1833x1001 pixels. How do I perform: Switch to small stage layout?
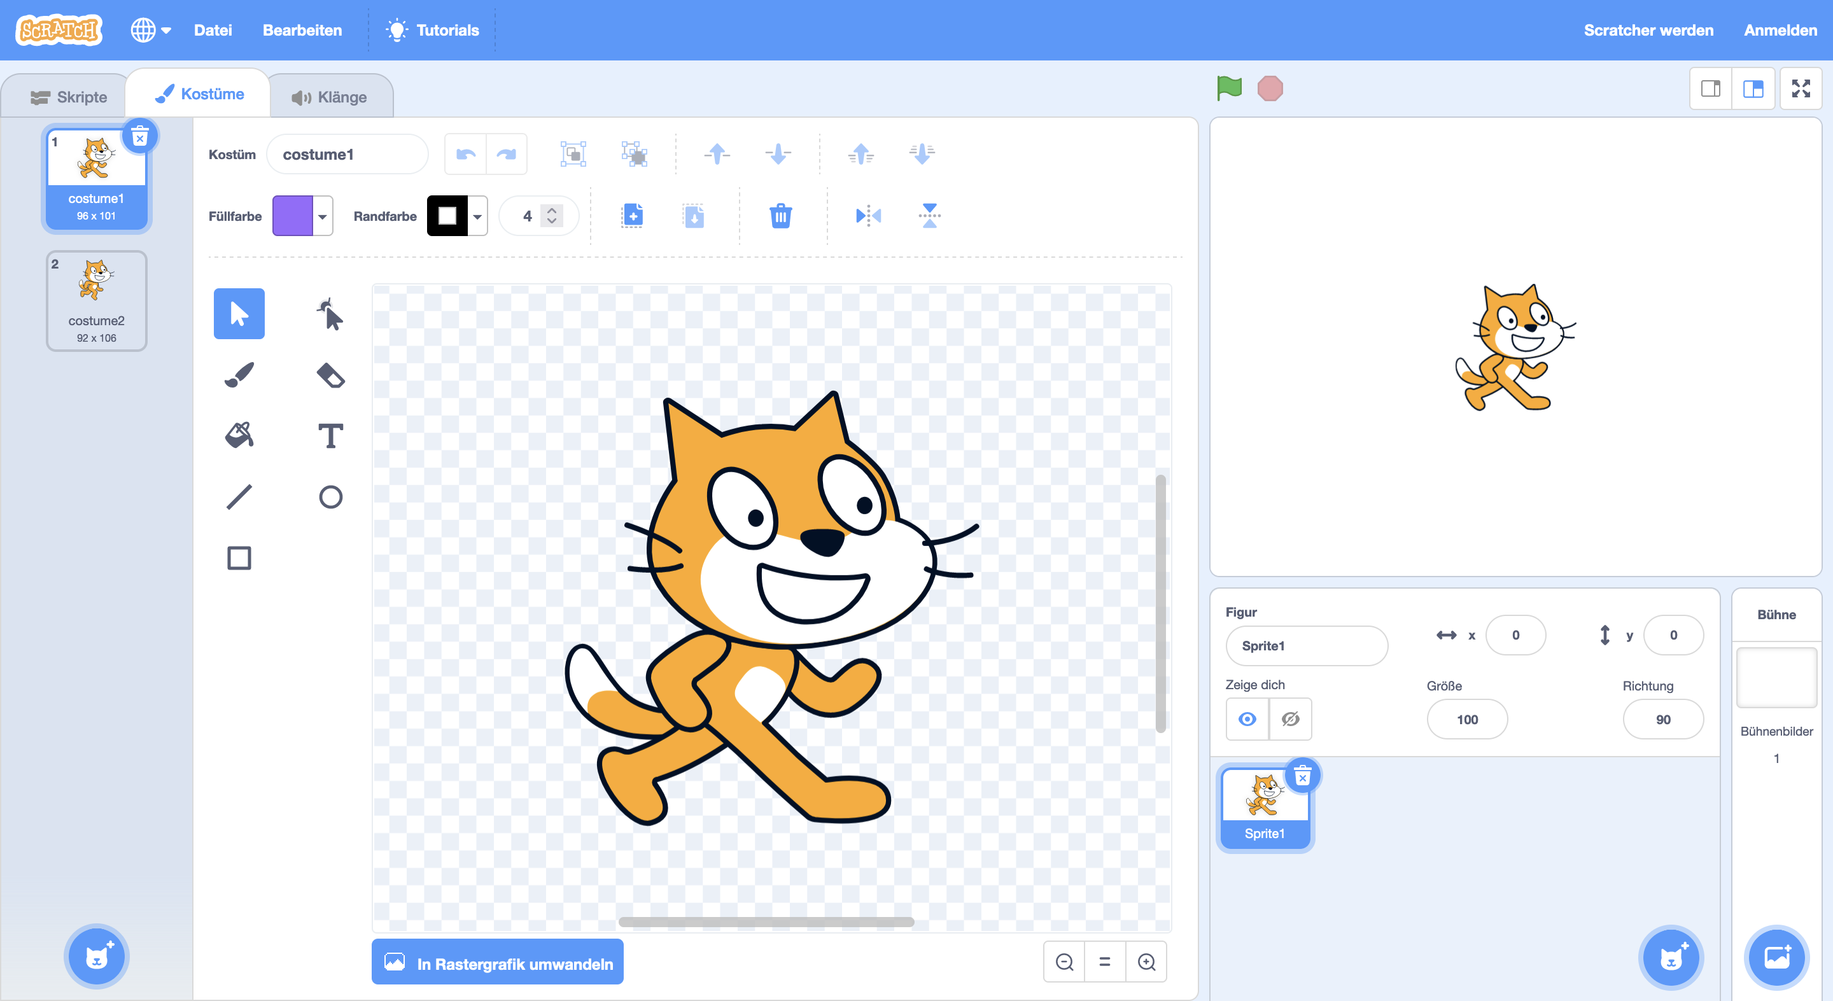tap(1711, 88)
